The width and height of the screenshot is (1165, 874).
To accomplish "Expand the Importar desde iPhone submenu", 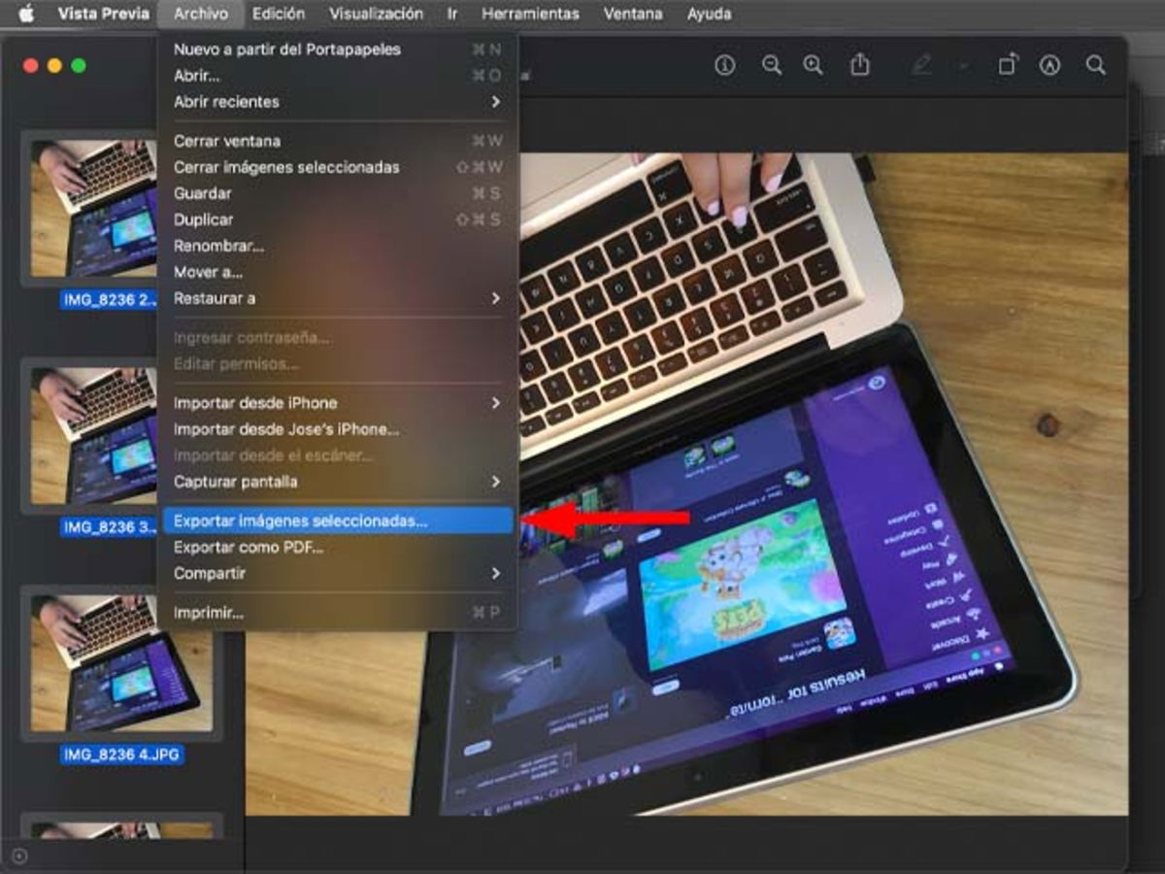I will tap(337, 403).
